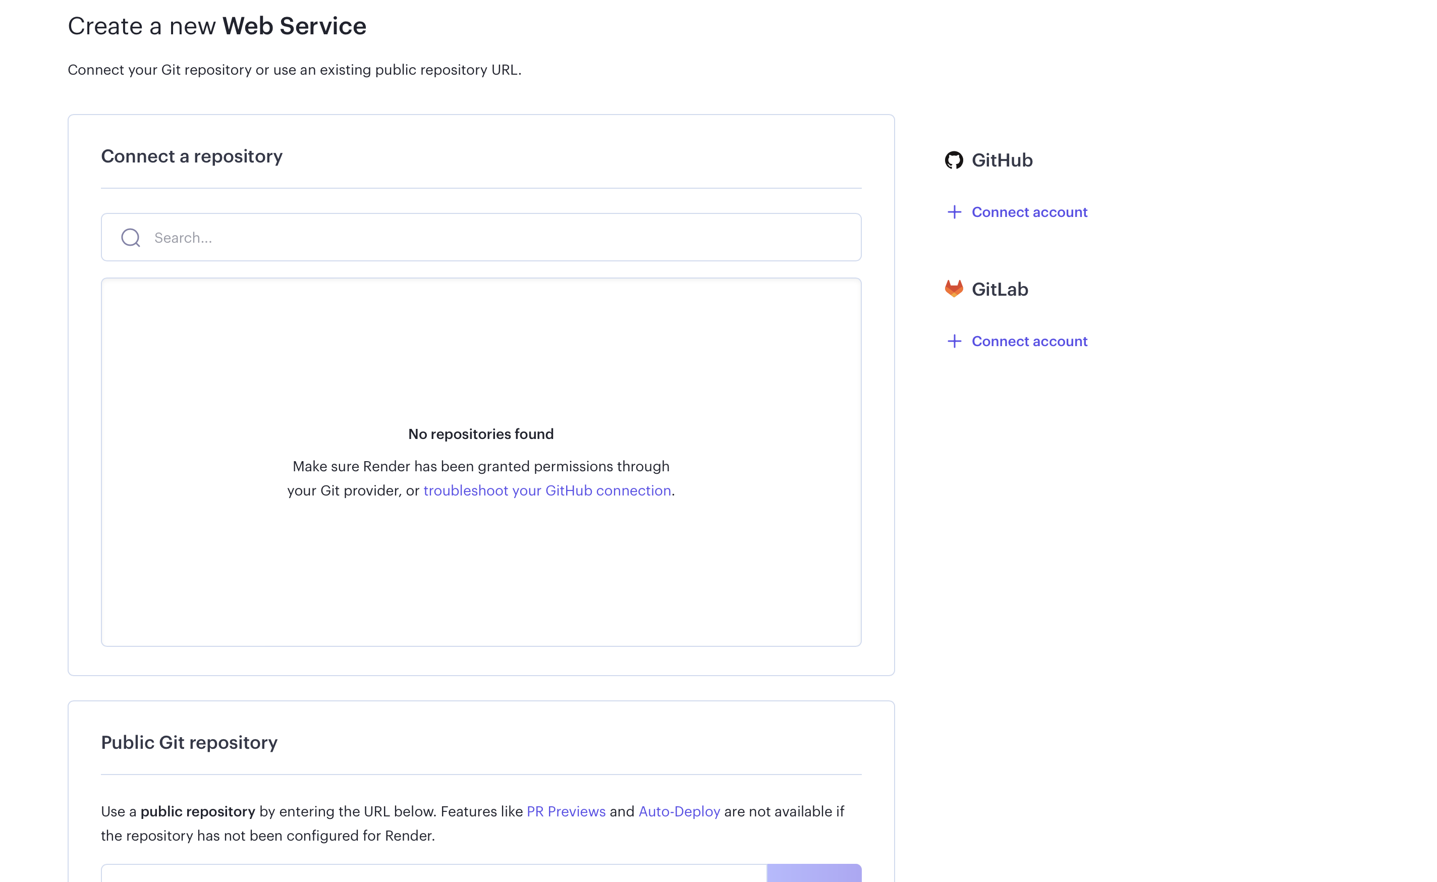This screenshot has width=1437, height=882.
Task: Click the GitLab heading text
Action: pos(1000,289)
